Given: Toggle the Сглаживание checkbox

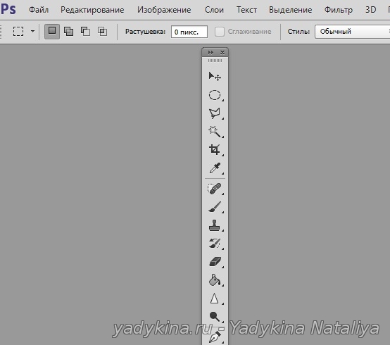Looking at the screenshot, I should (x=220, y=32).
